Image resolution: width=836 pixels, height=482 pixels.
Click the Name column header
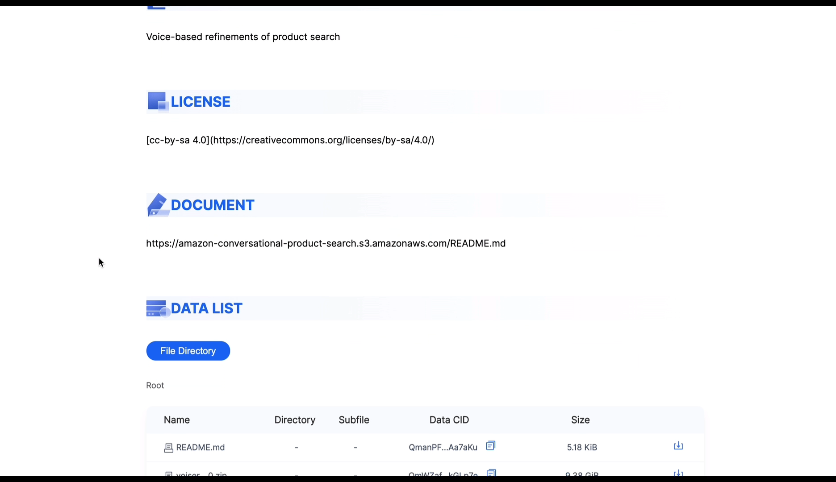point(177,420)
